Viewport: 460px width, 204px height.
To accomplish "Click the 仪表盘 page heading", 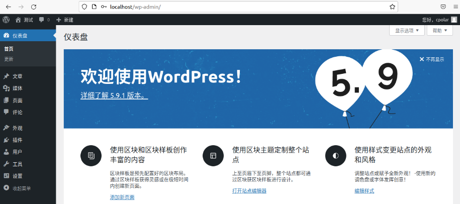I will click(76, 38).
